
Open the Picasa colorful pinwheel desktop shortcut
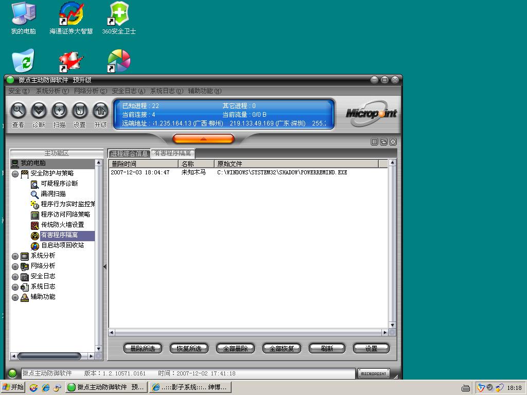click(x=119, y=61)
